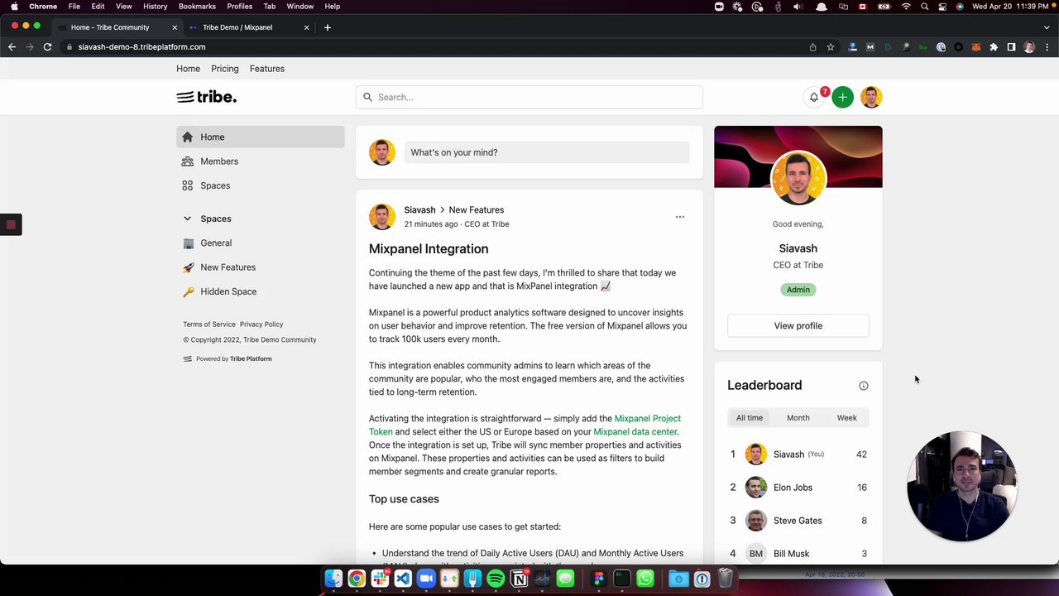Click the search magnifier icon
The height and width of the screenshot is (596, 1059).
(x=368, y=98)
